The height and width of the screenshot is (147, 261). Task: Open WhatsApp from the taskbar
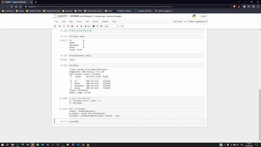[38, 145]
